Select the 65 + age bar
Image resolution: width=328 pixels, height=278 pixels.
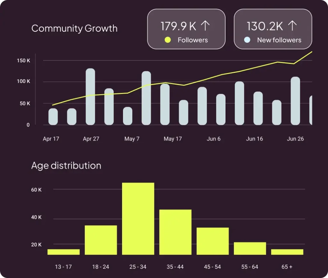coord(287,252)
